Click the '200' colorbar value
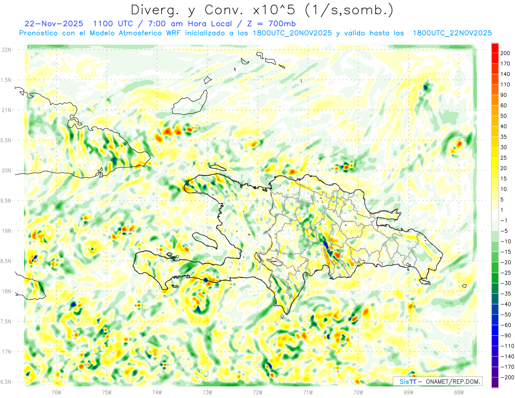The height and width of the screenshot is (398, 515). (506, 53)
